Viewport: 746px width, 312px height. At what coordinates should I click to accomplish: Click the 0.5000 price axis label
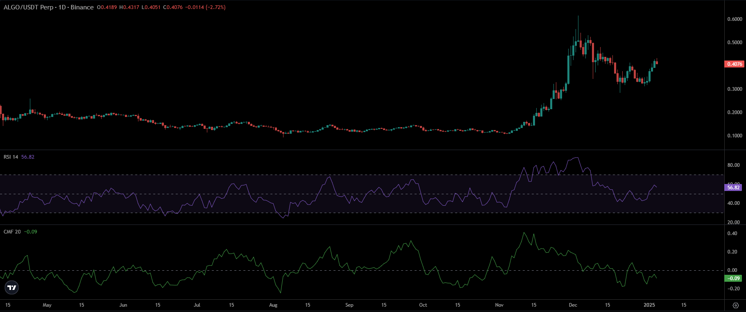[735, 43]
